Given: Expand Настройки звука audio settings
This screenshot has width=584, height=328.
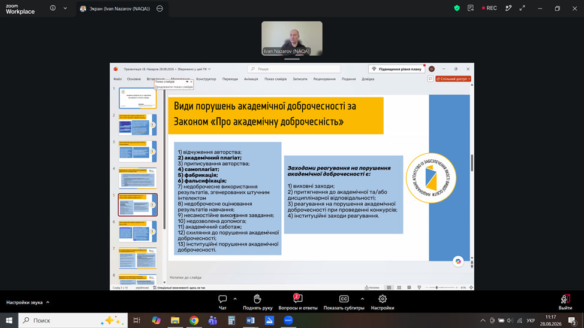Looking at the screenshot, I should [28, 302].
